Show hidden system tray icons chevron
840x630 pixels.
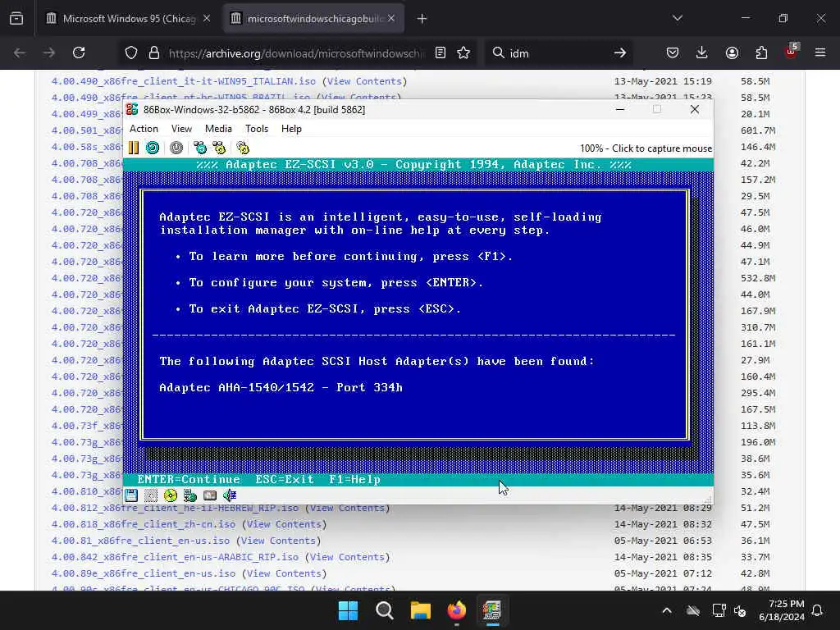(667, 610)
